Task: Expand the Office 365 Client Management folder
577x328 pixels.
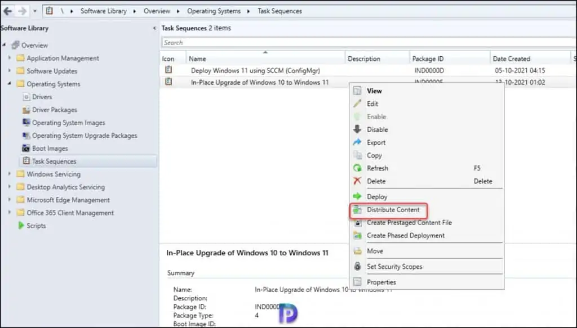Action: pyautogui.click(x=10, y=212)
